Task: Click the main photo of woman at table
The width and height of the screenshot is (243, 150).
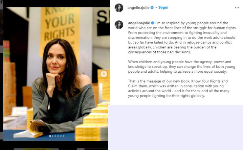Action: (x=56, y=74)
